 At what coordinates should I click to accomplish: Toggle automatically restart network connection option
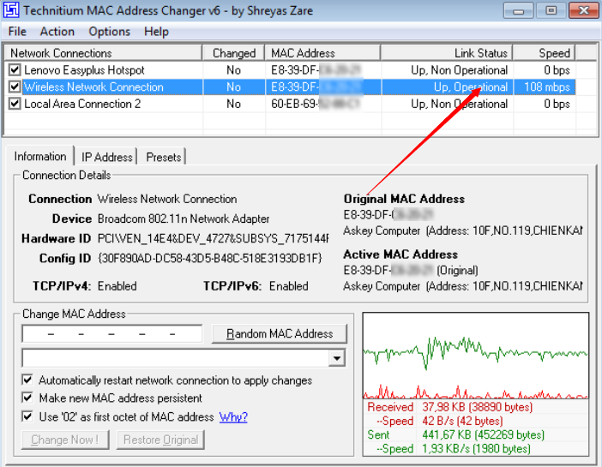click(27, 380)
